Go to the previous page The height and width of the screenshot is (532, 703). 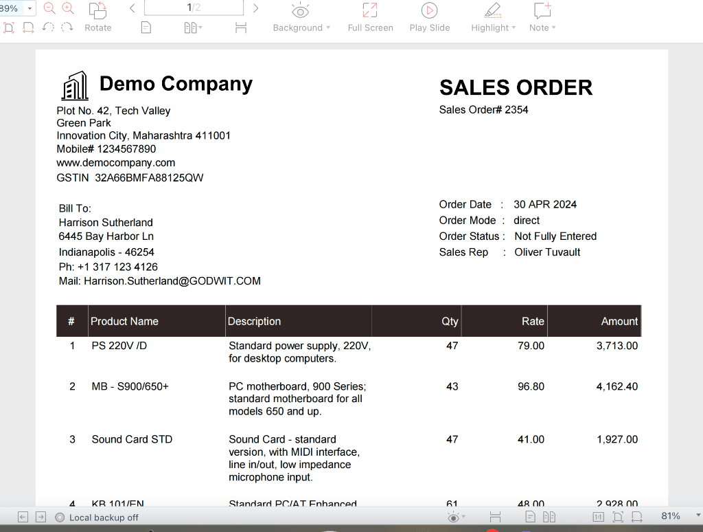coord(132,8)
